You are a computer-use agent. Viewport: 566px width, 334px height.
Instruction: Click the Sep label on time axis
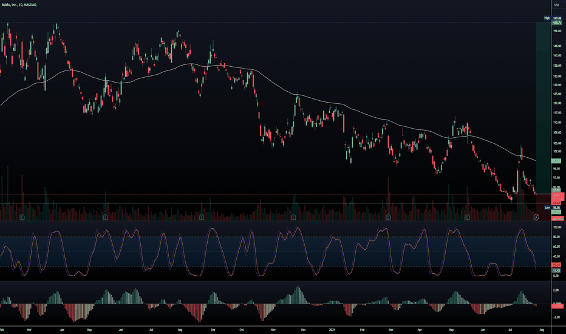click(213, 330)
